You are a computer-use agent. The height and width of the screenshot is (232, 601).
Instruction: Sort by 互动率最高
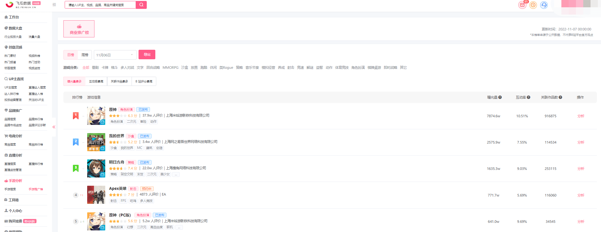pyautogui.click(x=96, y=81)
